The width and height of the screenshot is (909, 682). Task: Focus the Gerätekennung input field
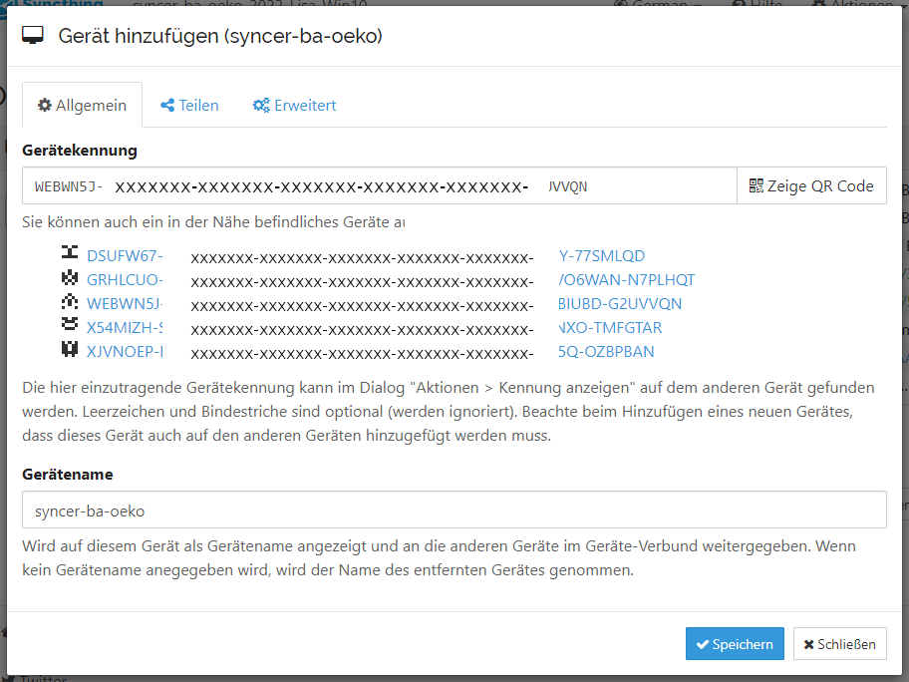[379, 185]
